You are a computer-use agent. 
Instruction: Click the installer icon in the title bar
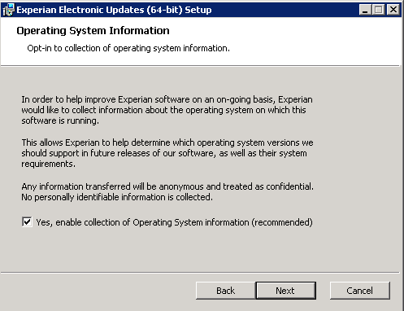pos(8,10)
